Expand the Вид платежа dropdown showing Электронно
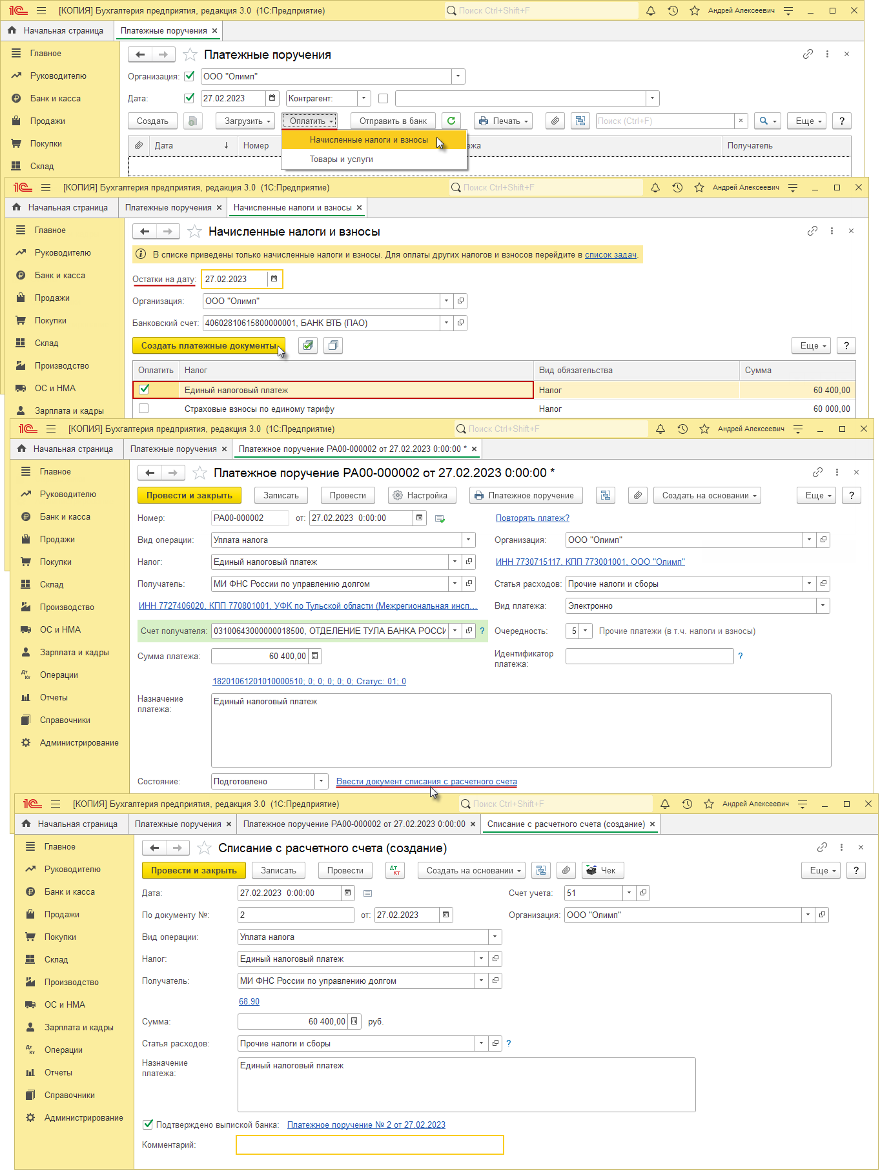880x1171 pixels. [823, 606]
